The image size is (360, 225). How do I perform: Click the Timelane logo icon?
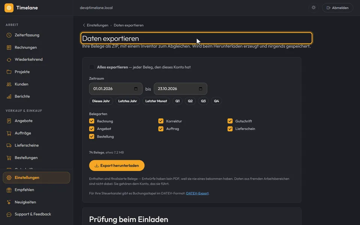(9, 8)
